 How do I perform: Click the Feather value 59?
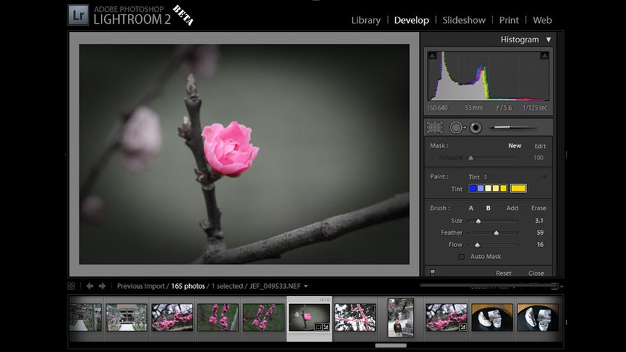coord(540,233)
